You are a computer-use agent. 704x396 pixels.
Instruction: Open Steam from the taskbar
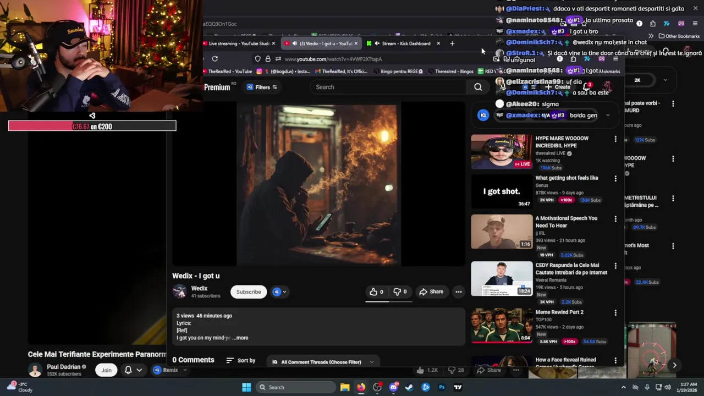coord(409,387)
